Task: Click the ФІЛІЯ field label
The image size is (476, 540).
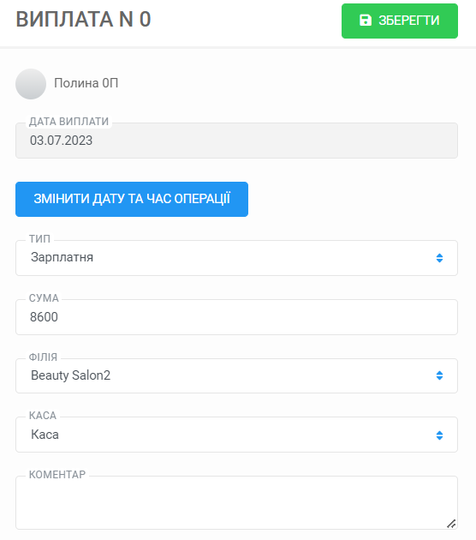Action: point(43,357)
